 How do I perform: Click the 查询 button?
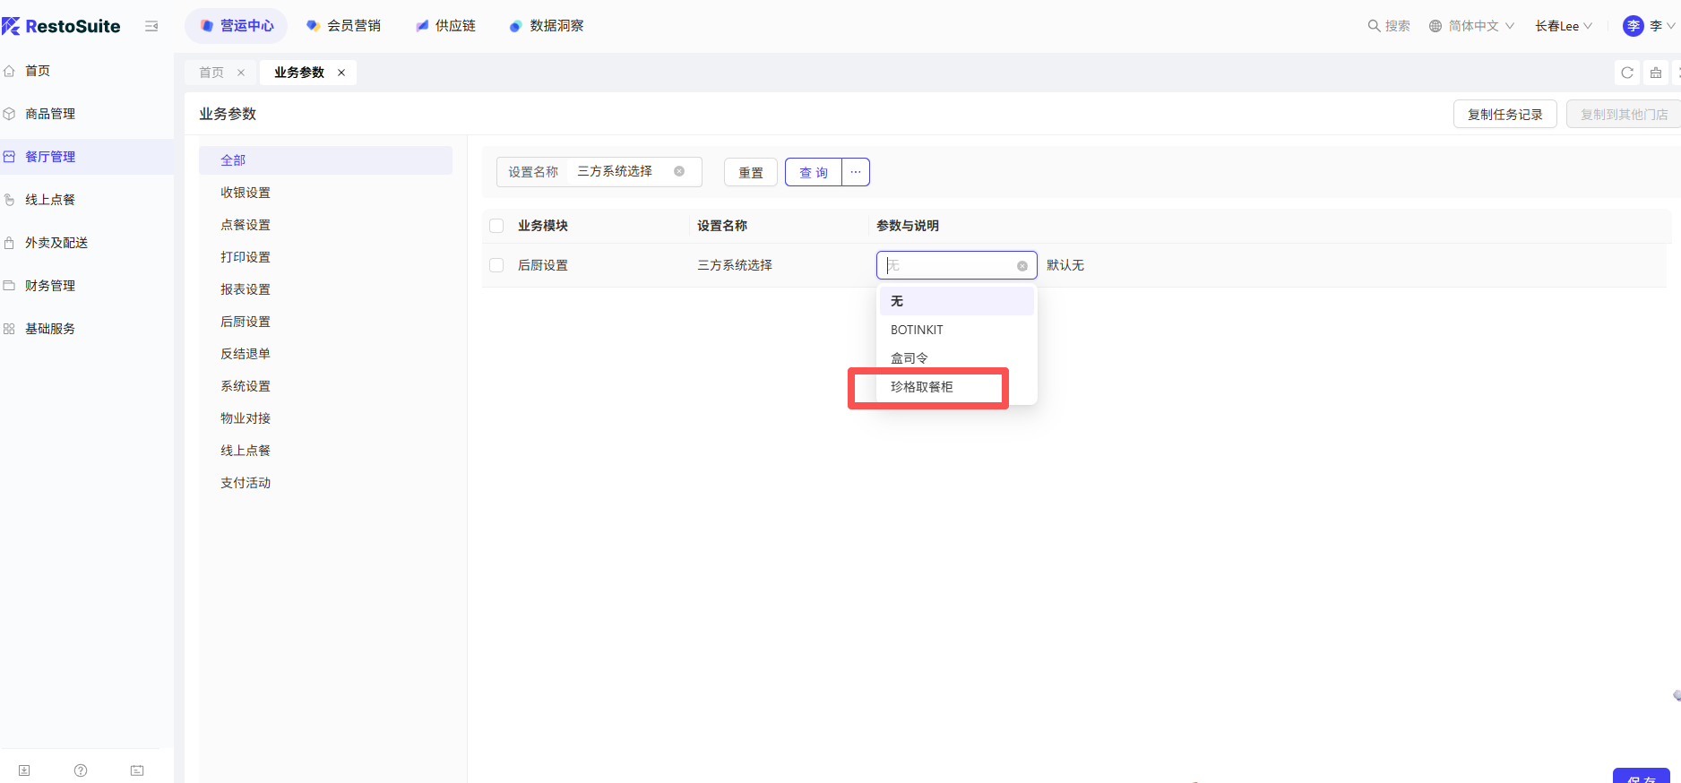point(813,172)
